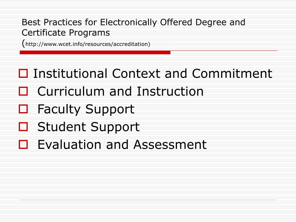Click the checkbox bullet beside Faculty Support

tap(23, 109)
